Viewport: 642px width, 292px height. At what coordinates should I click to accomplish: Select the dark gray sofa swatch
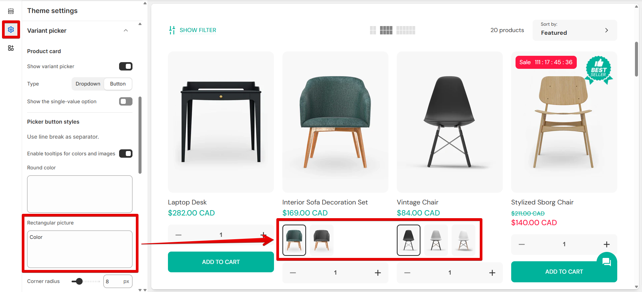322,240
